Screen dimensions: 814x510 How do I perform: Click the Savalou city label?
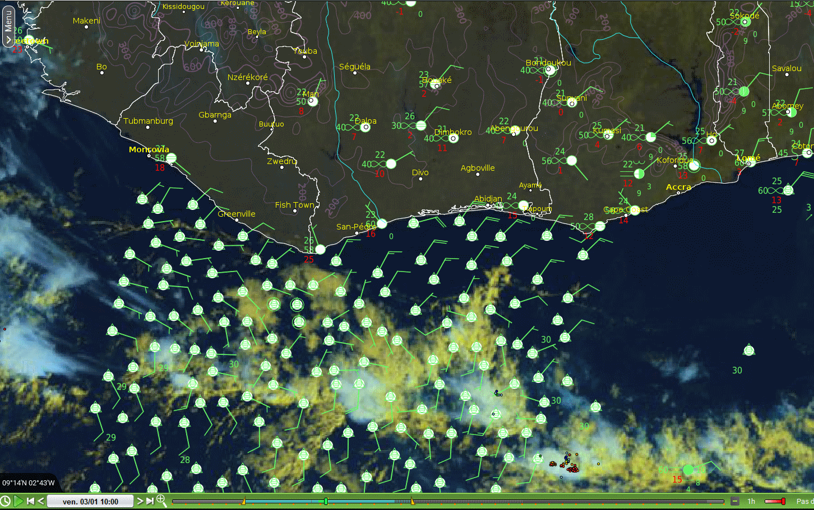point(787,68)
